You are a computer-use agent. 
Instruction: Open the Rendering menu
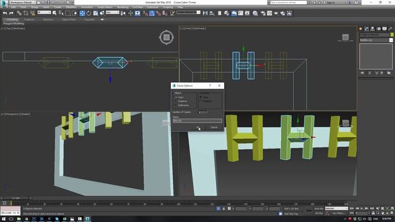(x=123, y=7)
